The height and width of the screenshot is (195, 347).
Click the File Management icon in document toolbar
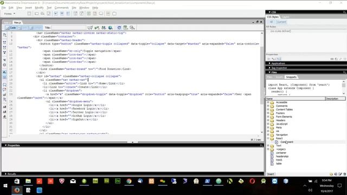coord(104,28)
